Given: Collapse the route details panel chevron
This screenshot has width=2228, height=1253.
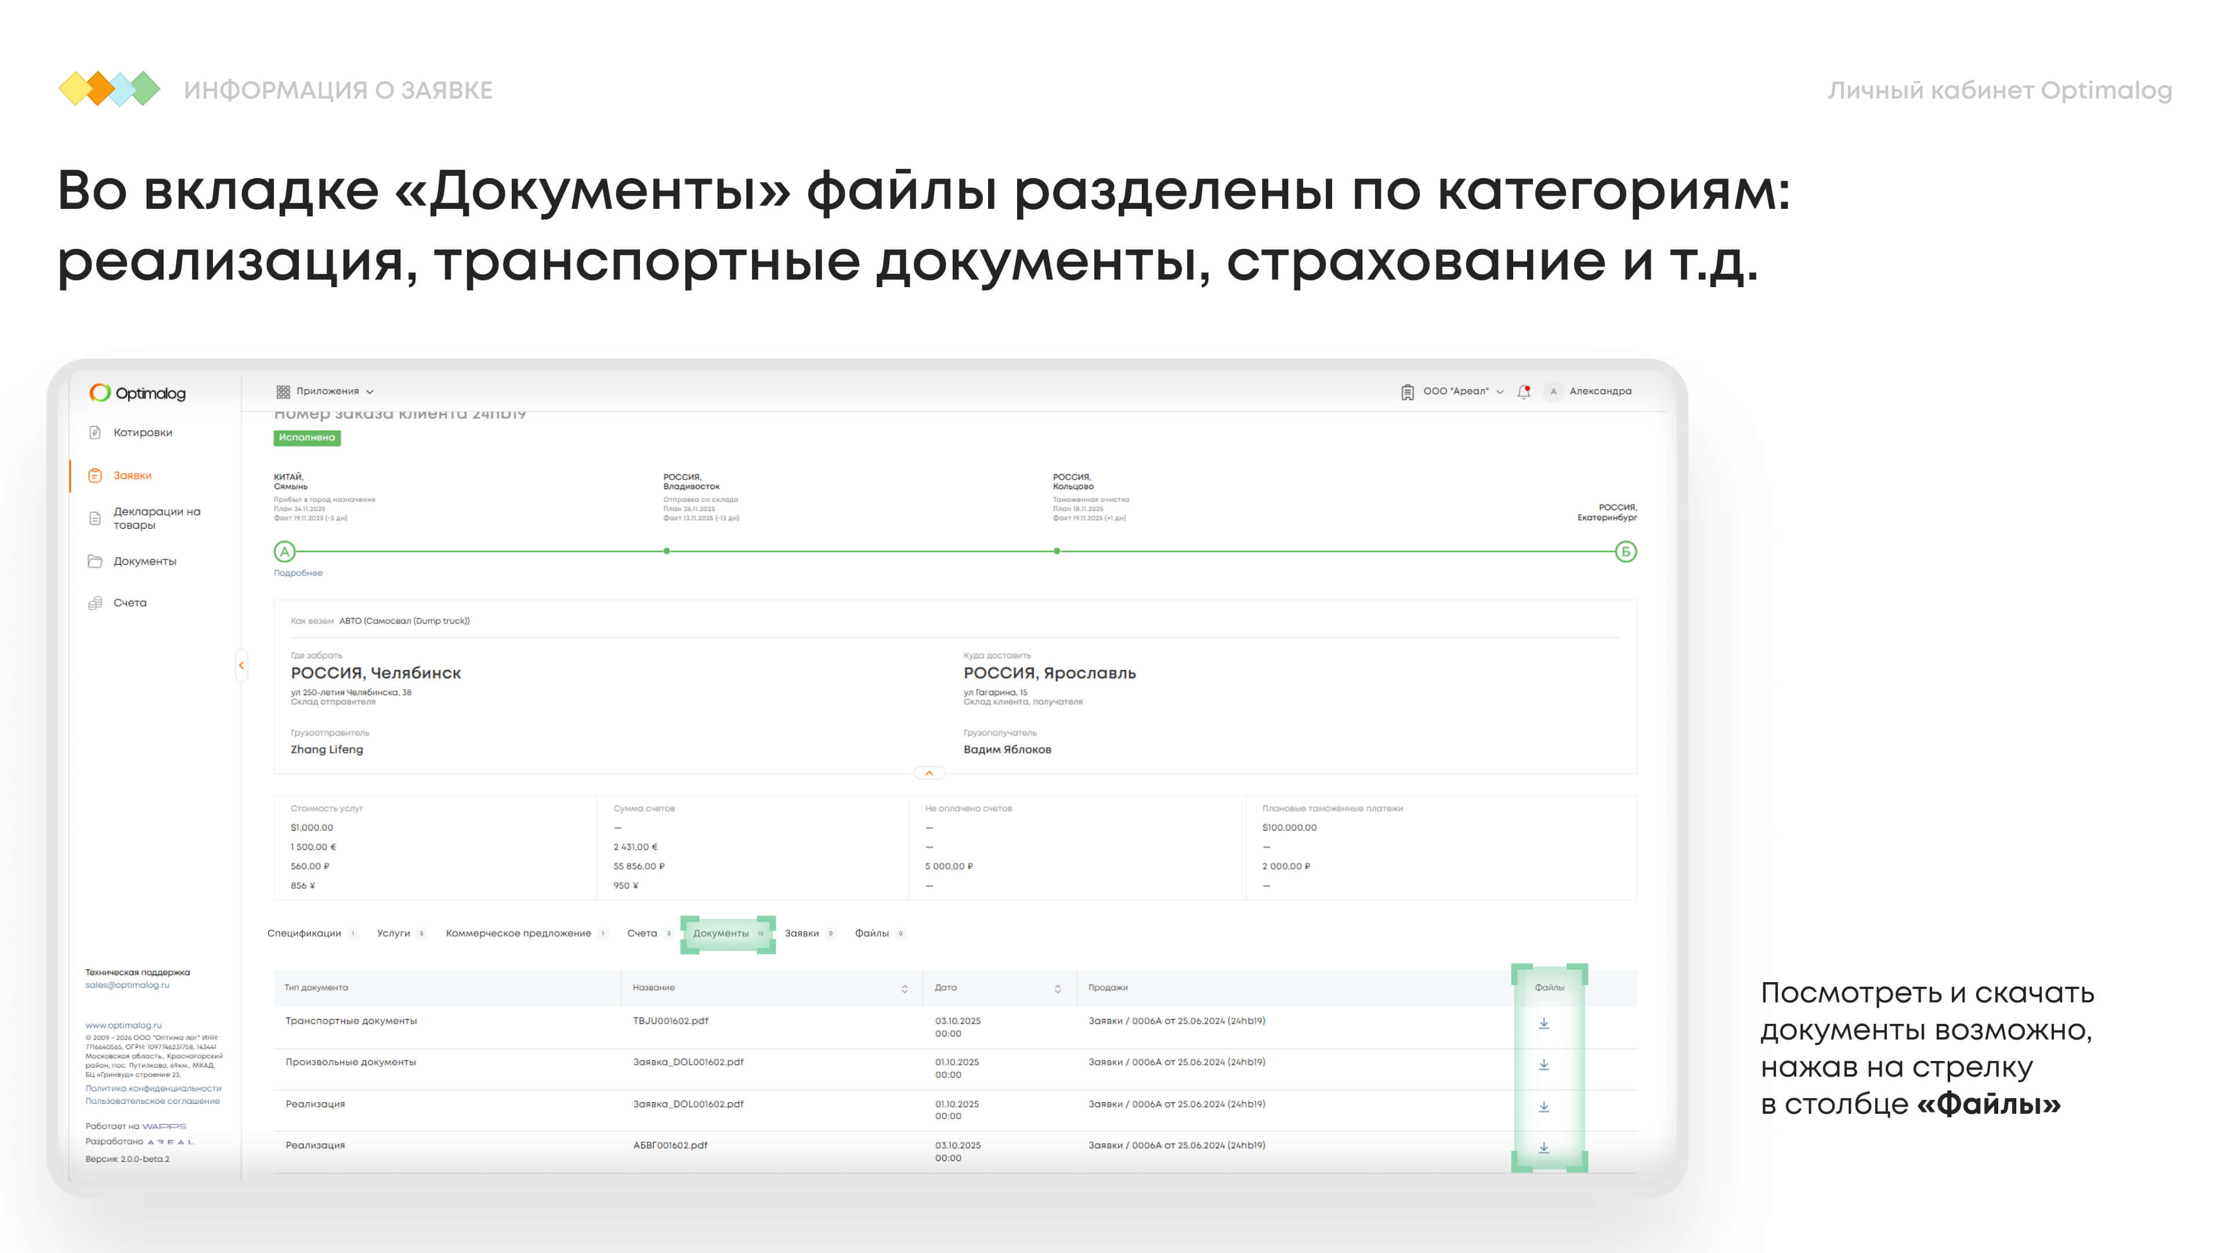Looking at the screenshot, I should click(929, 773).
